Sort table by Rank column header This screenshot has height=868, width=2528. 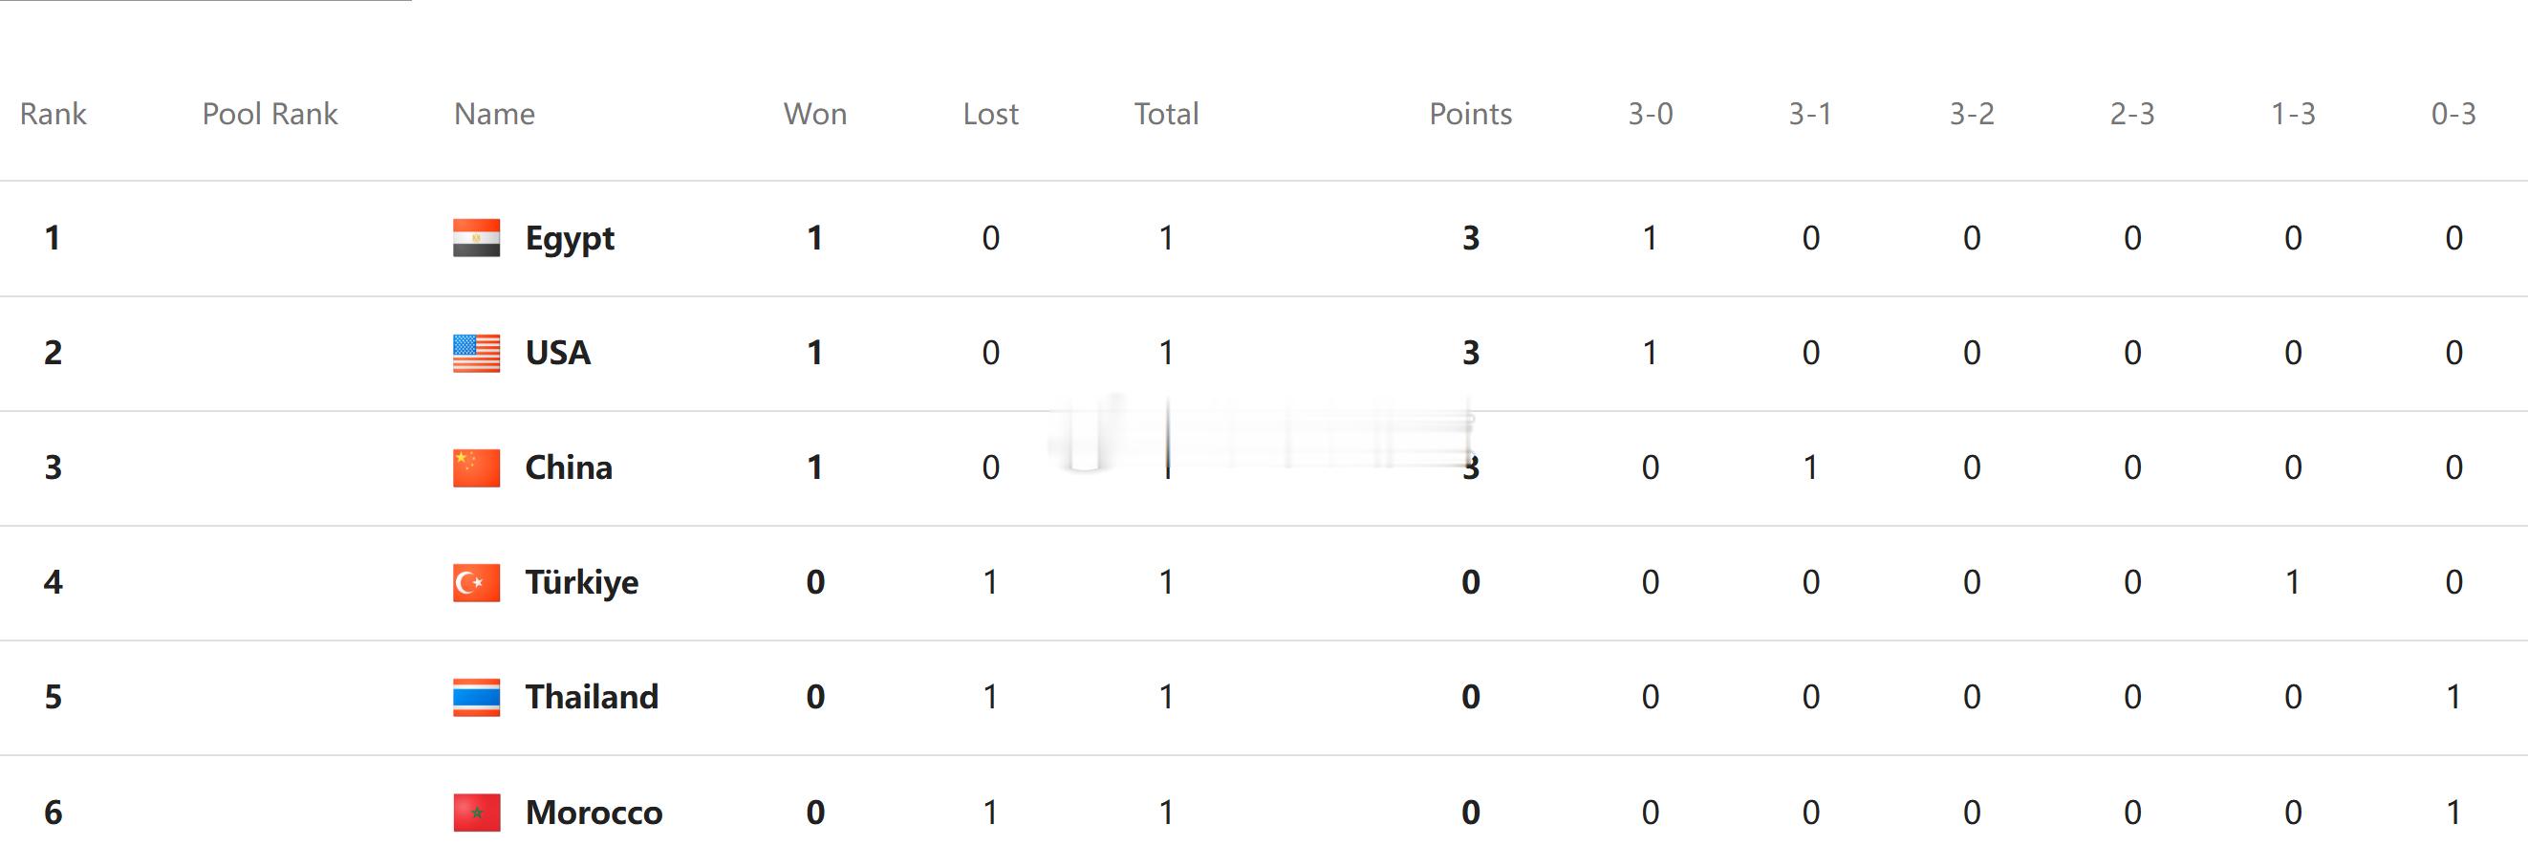coord(53,114)
